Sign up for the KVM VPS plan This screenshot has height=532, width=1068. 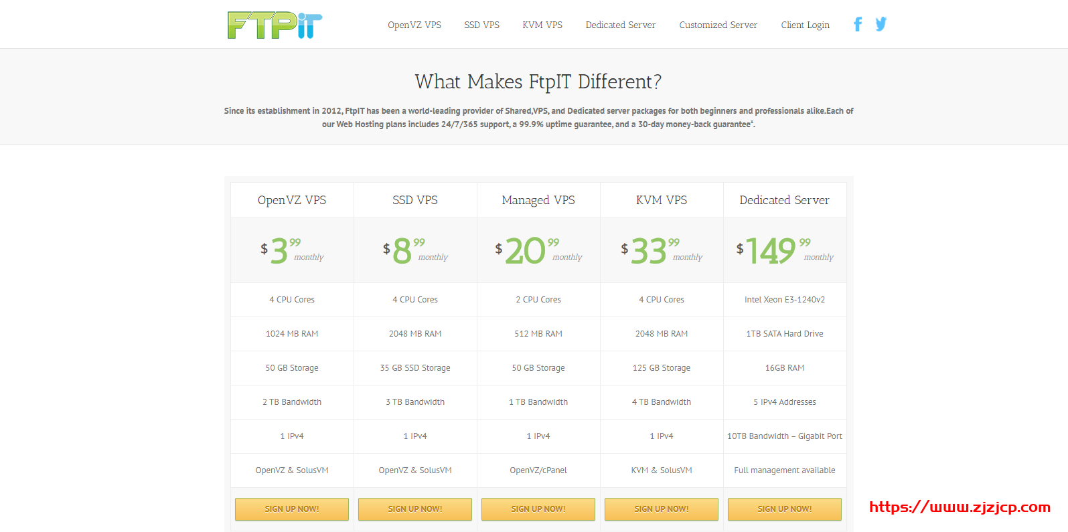662,509
